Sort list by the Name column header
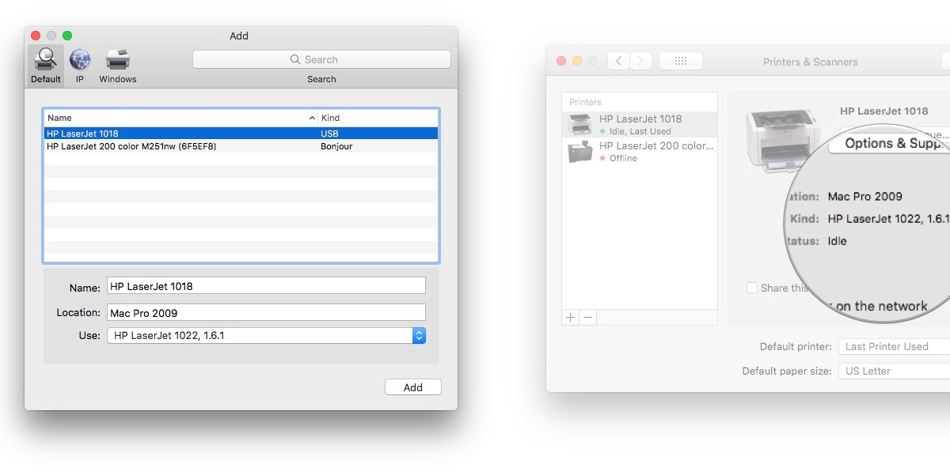Screen dimensions: 950x475 [181, 118]
